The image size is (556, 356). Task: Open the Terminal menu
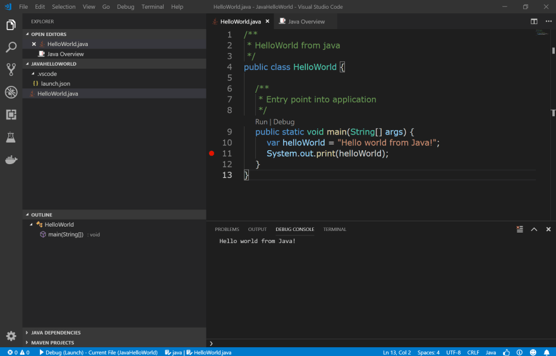[x=152, y=7]
